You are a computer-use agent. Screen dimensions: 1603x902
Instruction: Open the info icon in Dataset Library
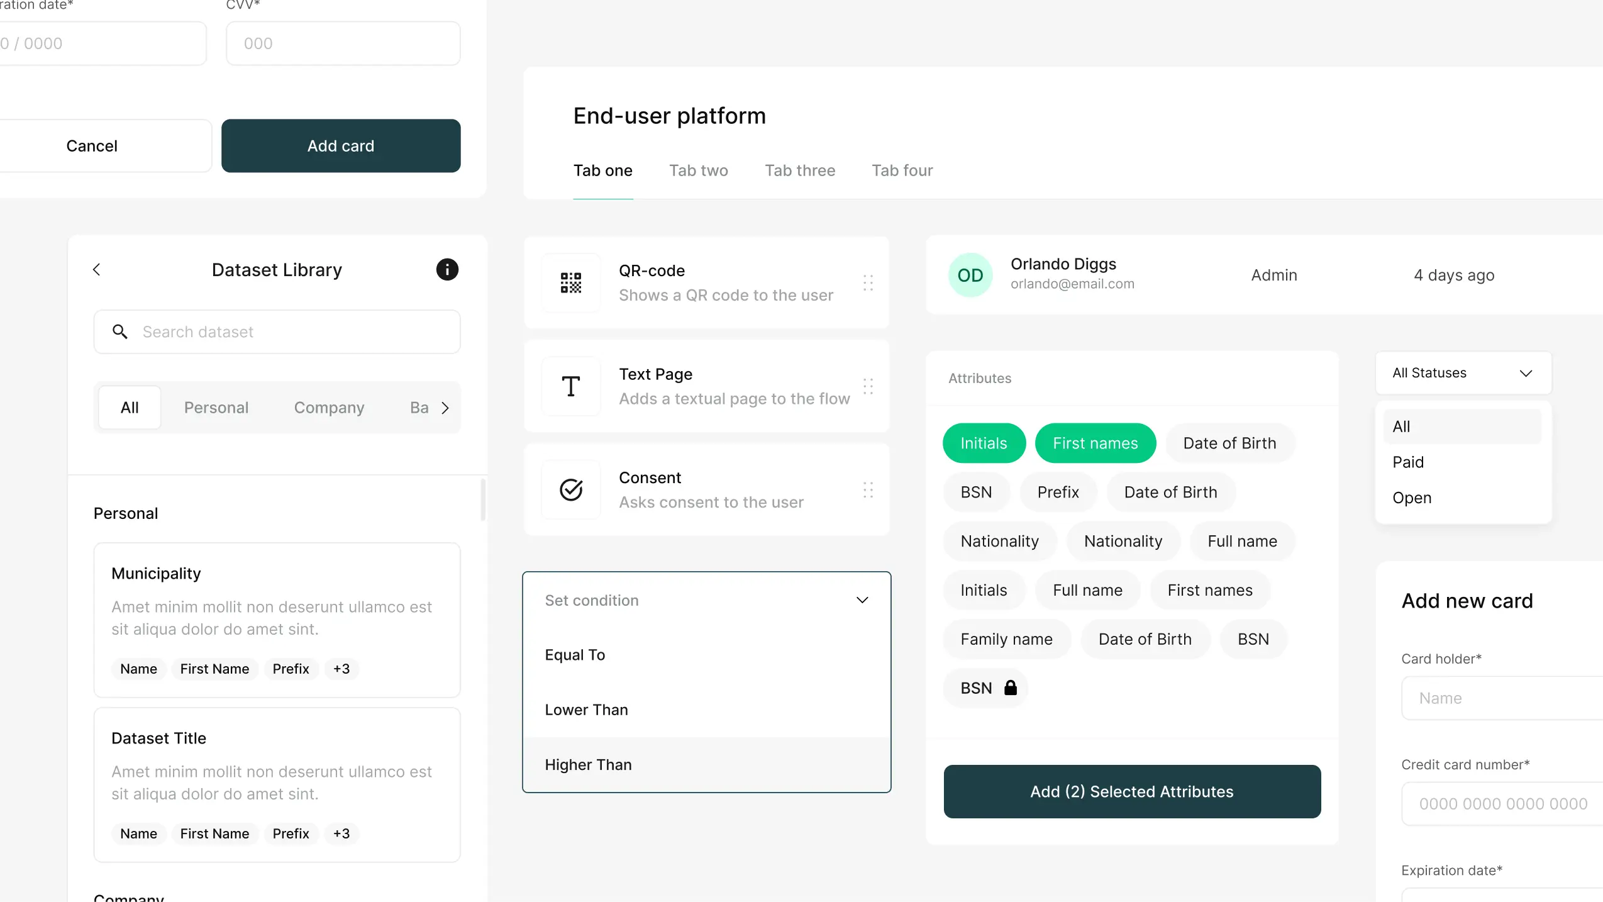447,270
